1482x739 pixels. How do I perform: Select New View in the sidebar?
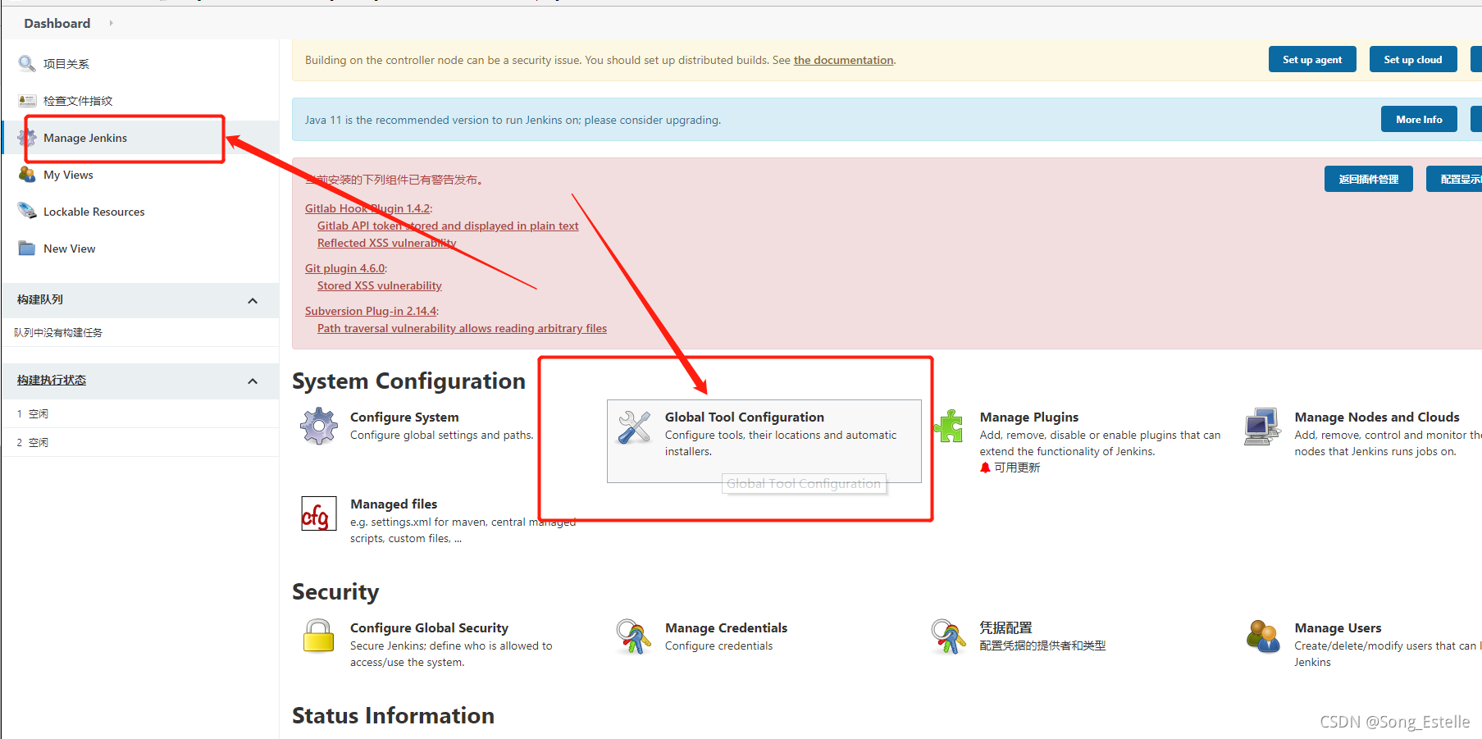point(69,249)
